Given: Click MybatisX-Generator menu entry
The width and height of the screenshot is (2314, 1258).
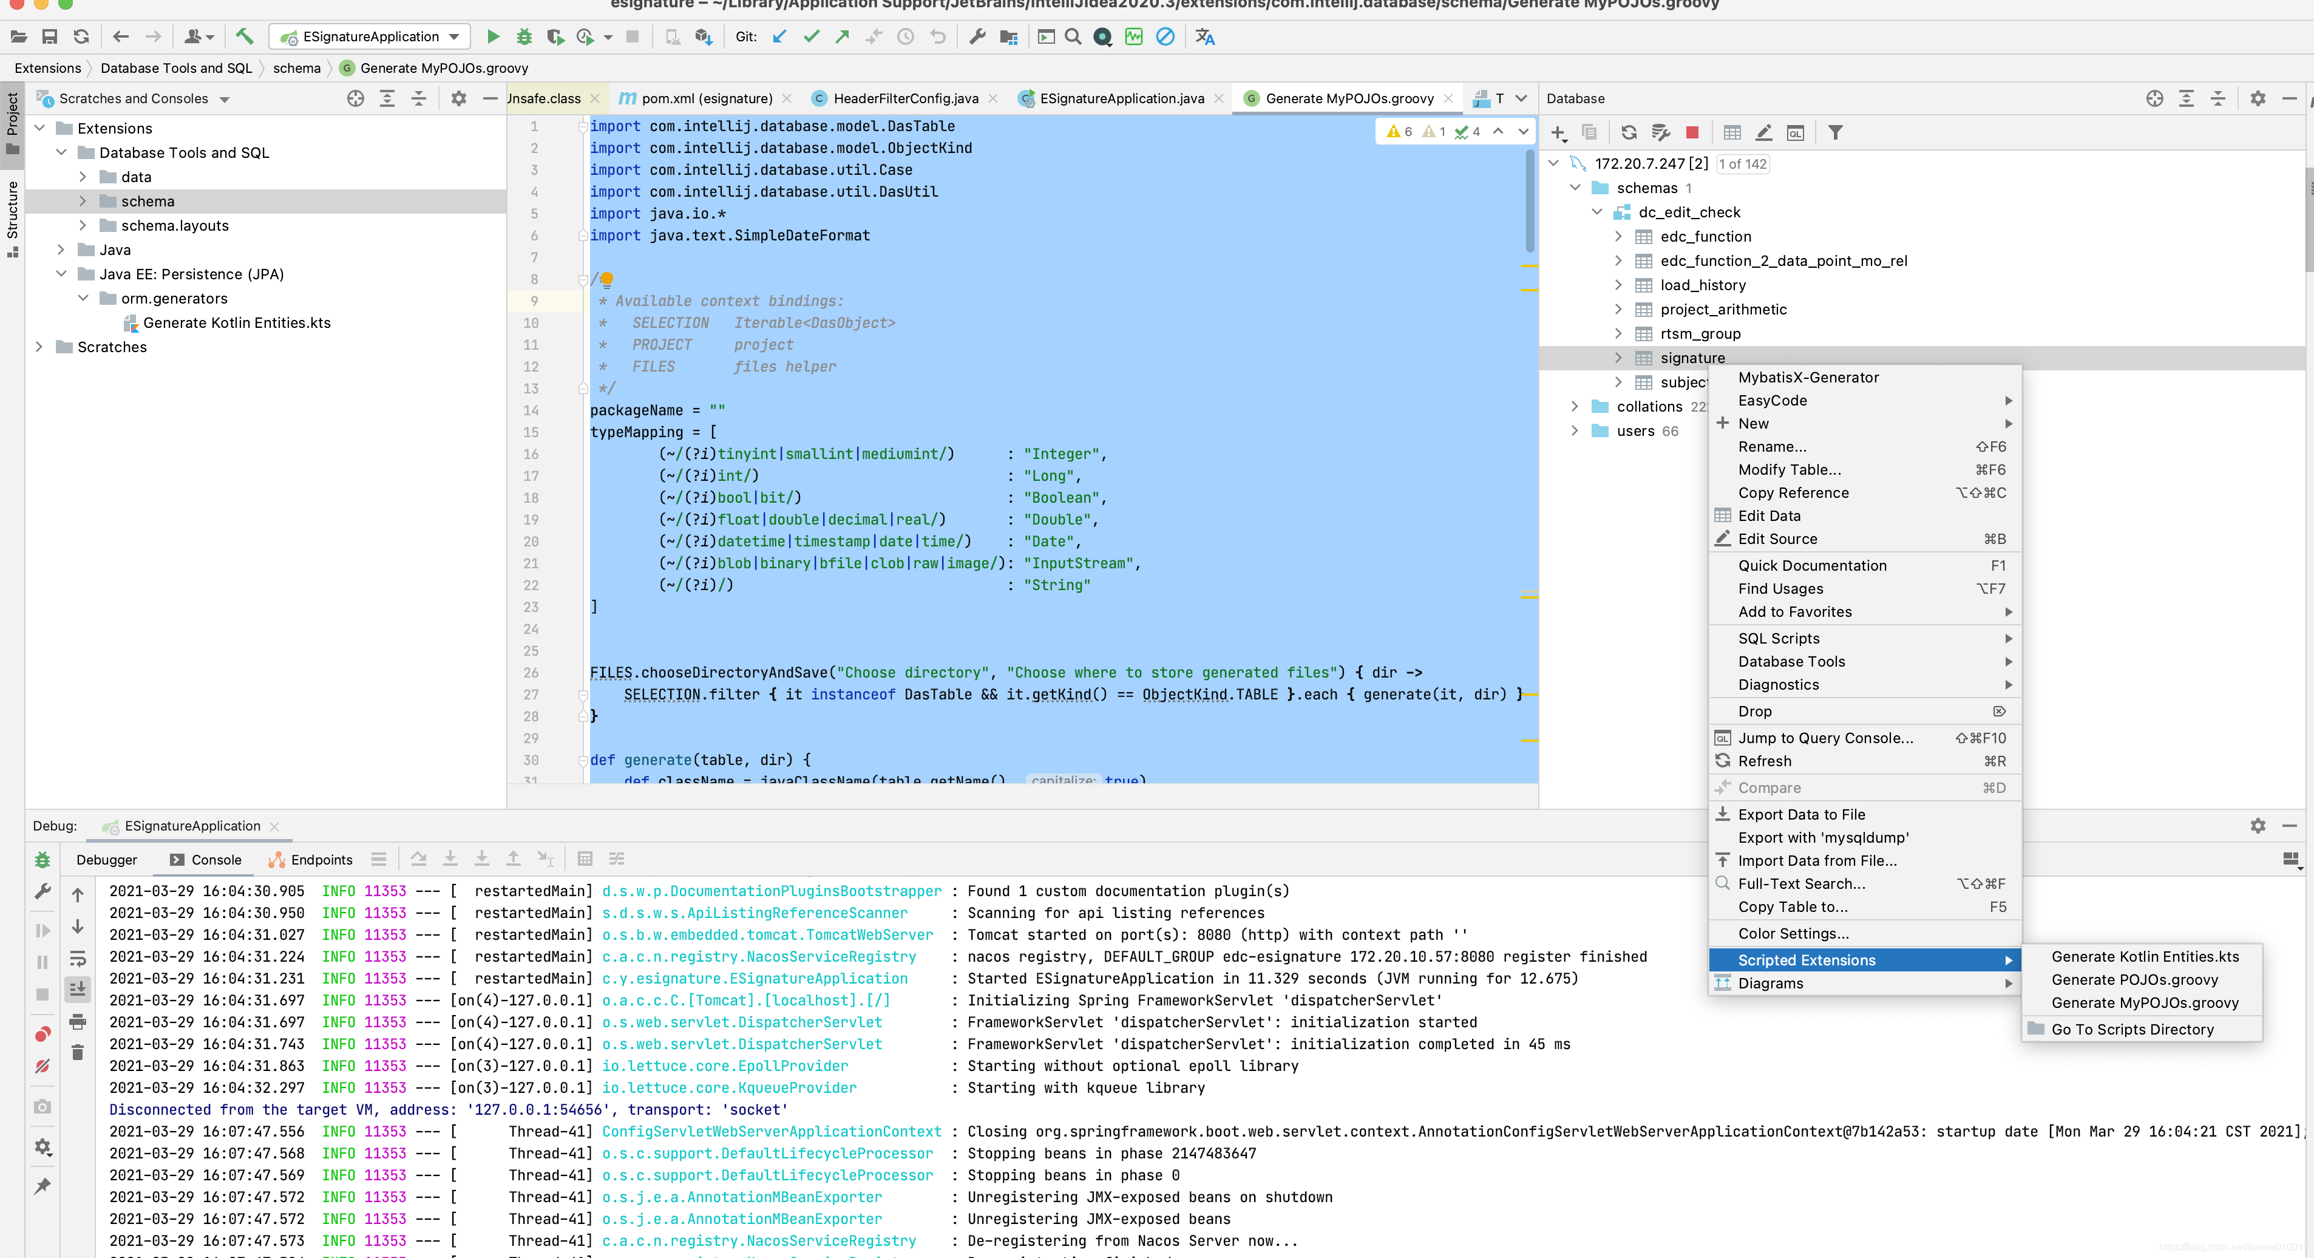Looking at the screenshot, I should pos(1864,378).
